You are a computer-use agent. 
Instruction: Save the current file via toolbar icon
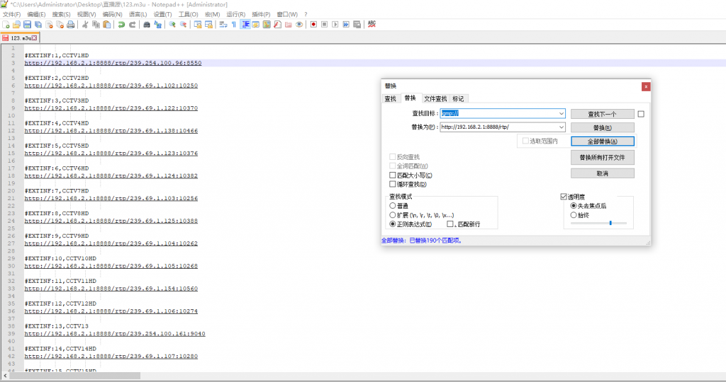point(28,25)
